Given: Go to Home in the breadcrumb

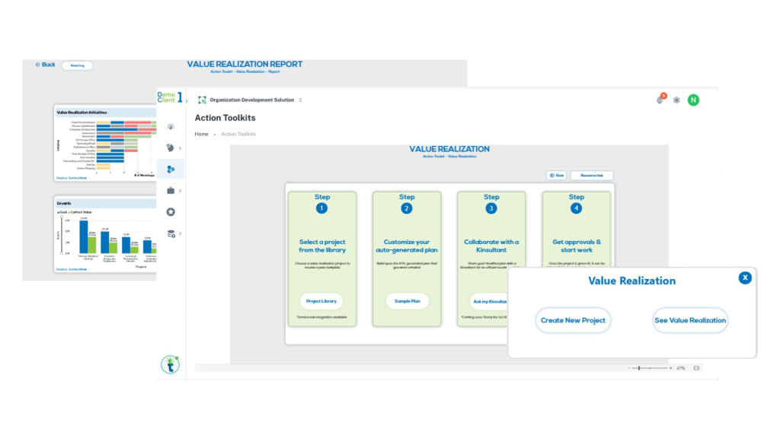Looking at the screenshot, I should 201,134.
